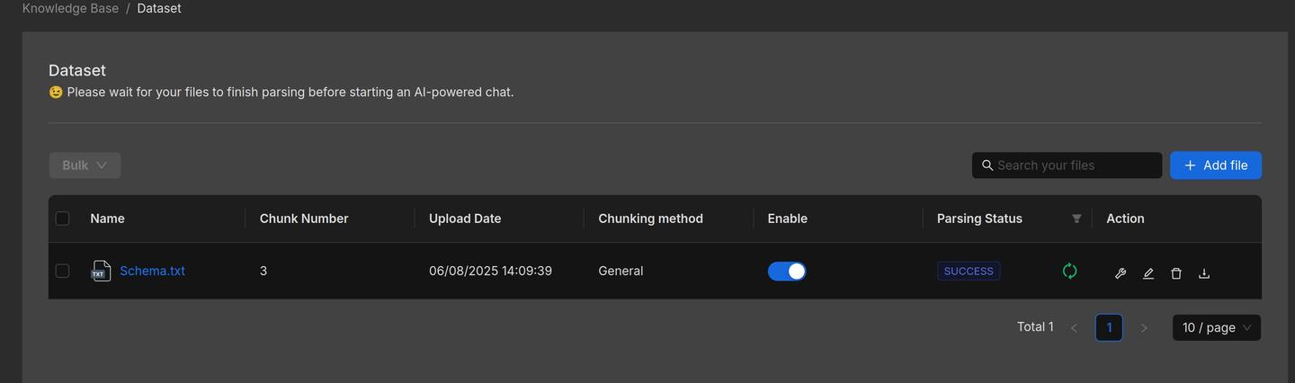Click the Add file button
1295x383 pixels.
coord(1215,165)
